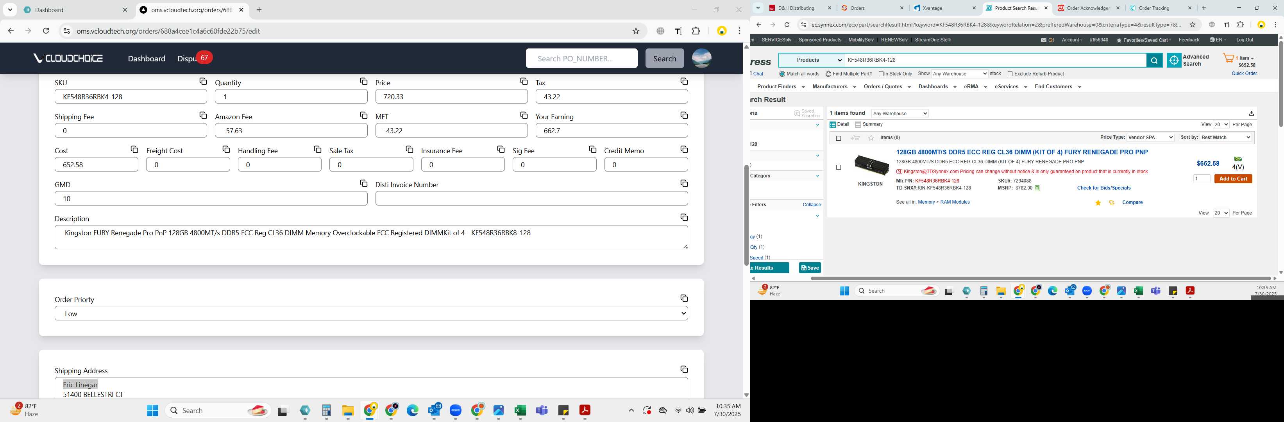Open Microsoft Teams from the taskbar

click(542, 410)
